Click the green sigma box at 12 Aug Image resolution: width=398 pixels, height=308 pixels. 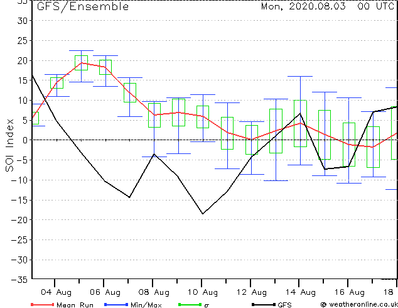point(252,140)
